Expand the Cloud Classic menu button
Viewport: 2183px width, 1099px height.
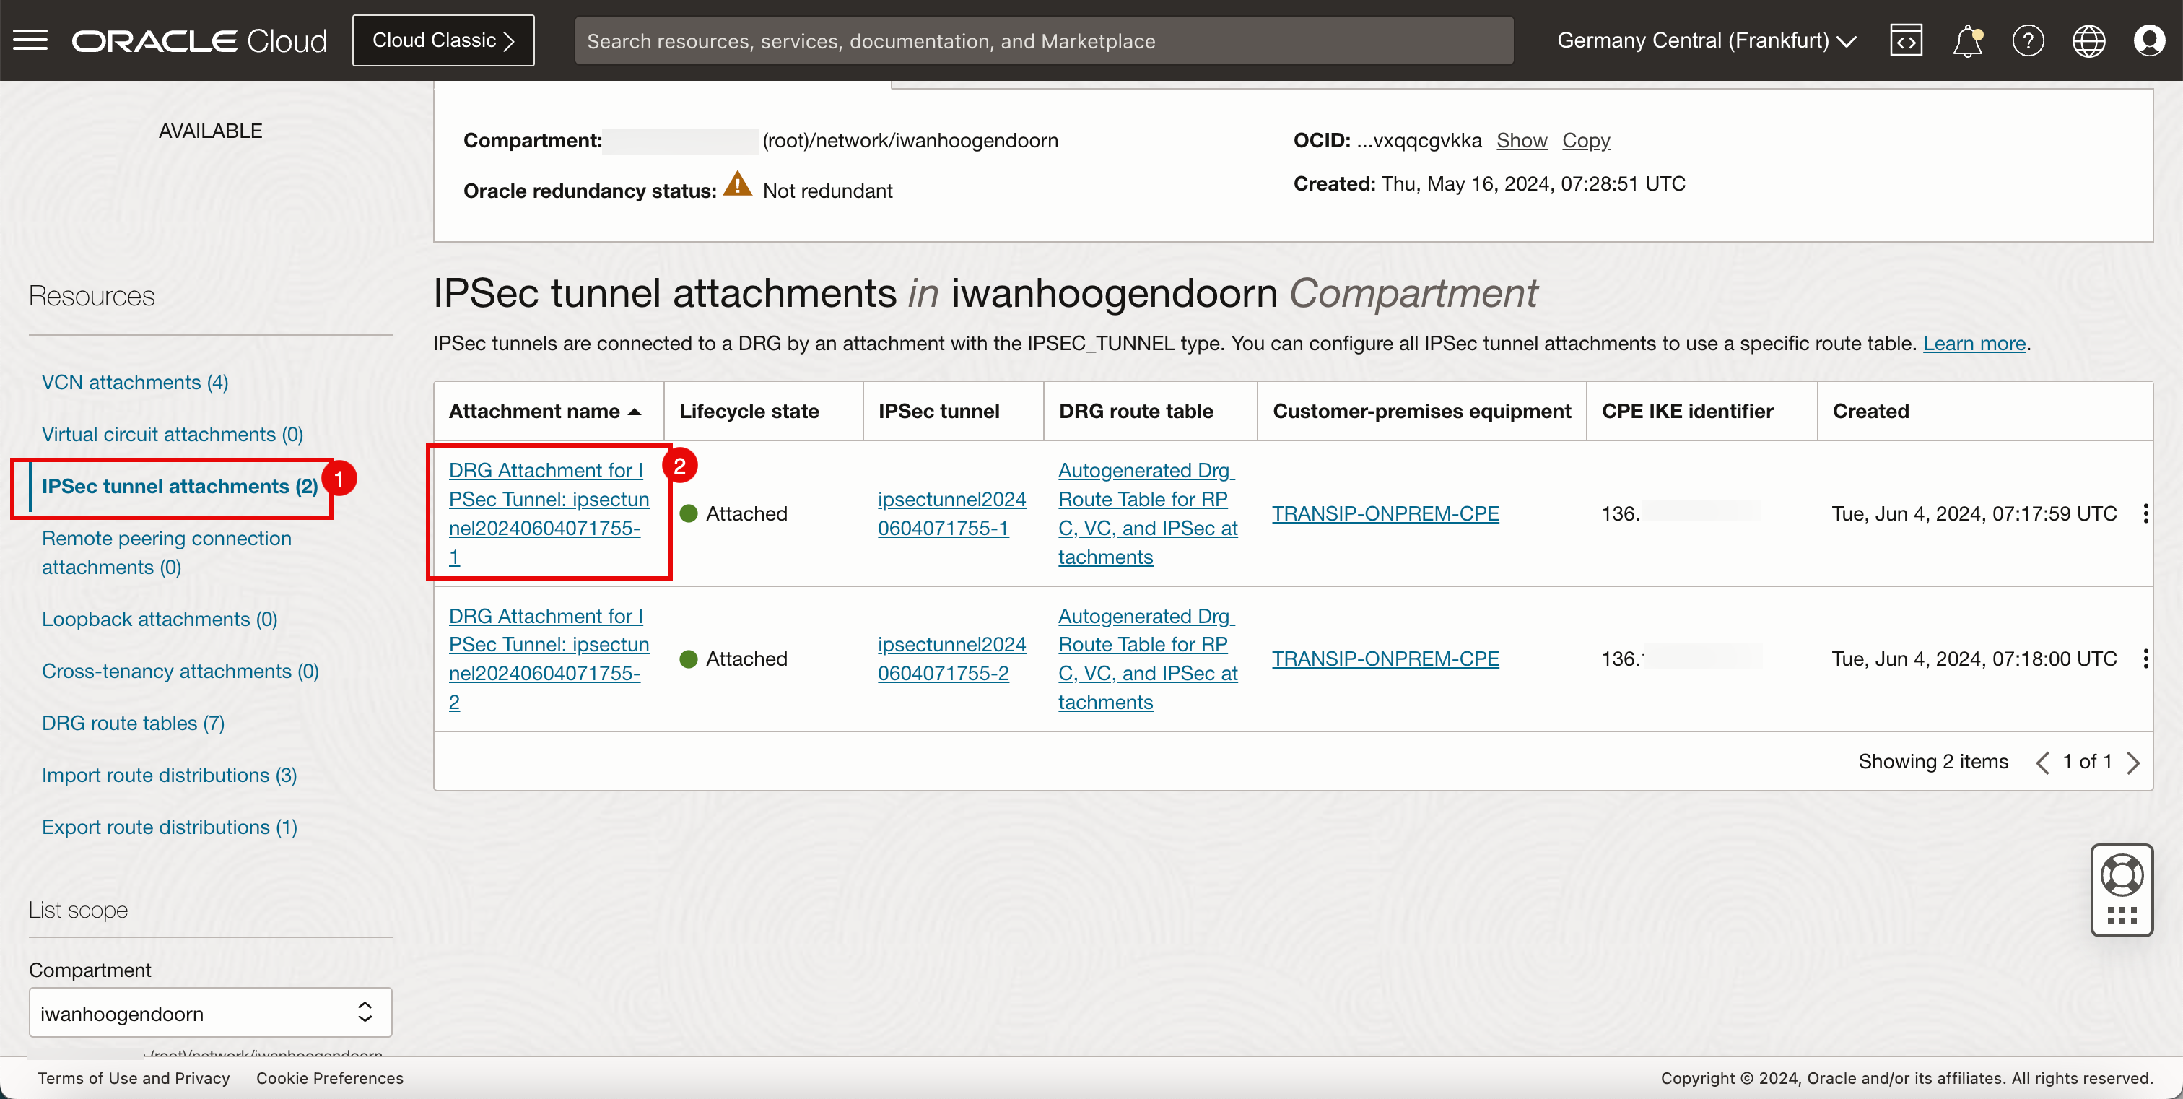pos(443,40)
